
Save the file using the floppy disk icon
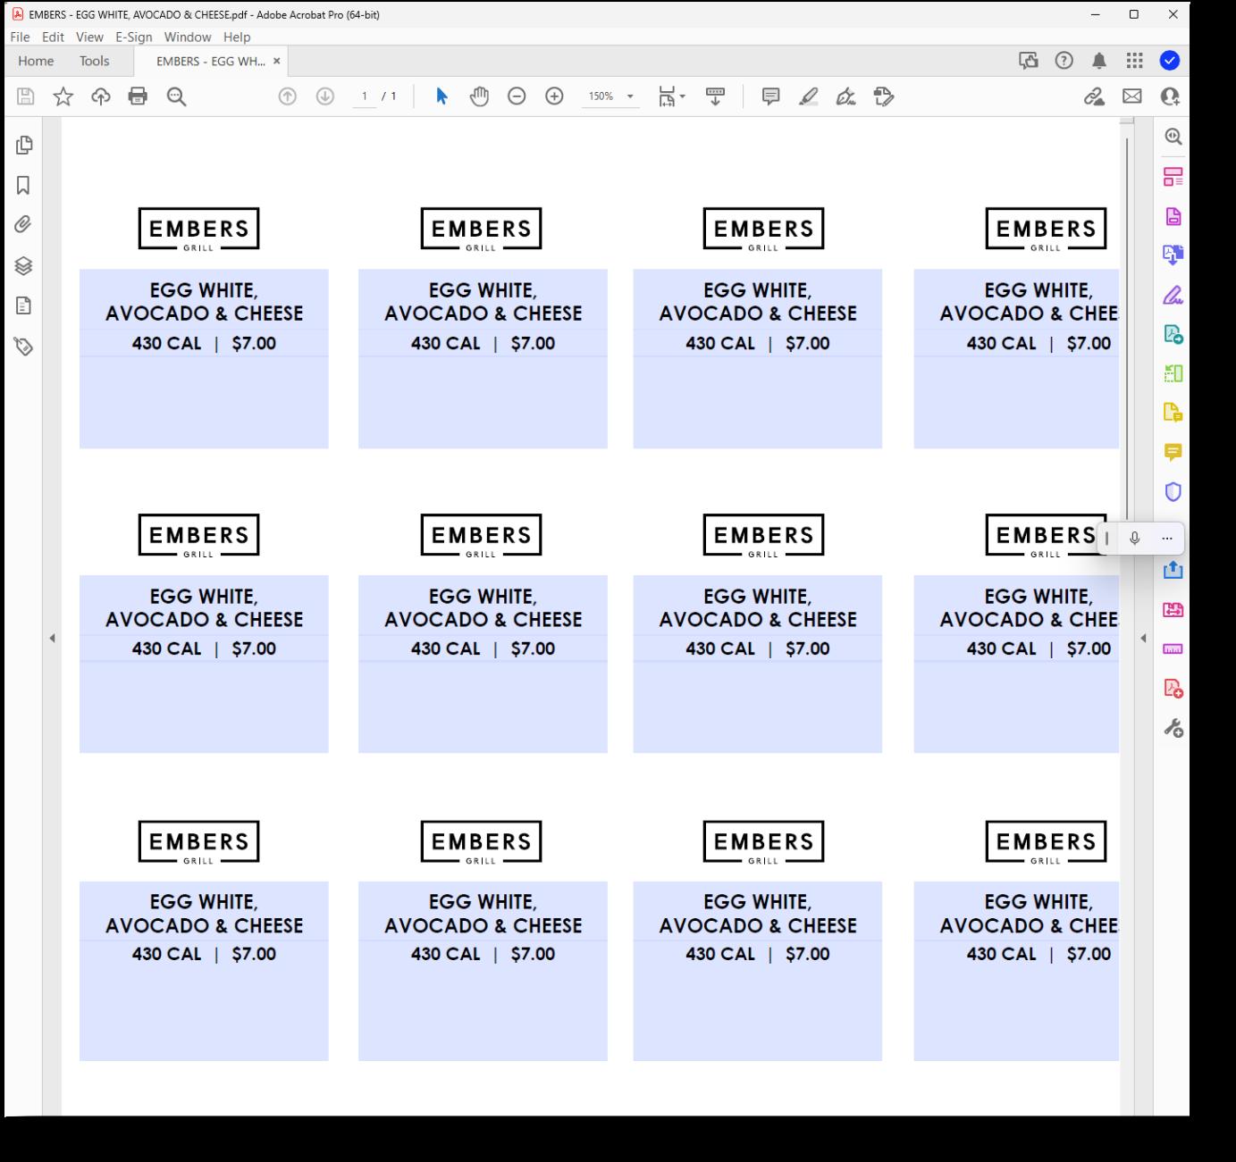(25, 96)
